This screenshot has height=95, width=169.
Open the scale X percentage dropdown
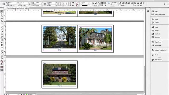pos(42,3)
